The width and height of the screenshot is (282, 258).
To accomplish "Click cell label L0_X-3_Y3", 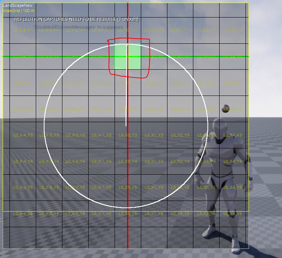I will [x=49, y=135].
